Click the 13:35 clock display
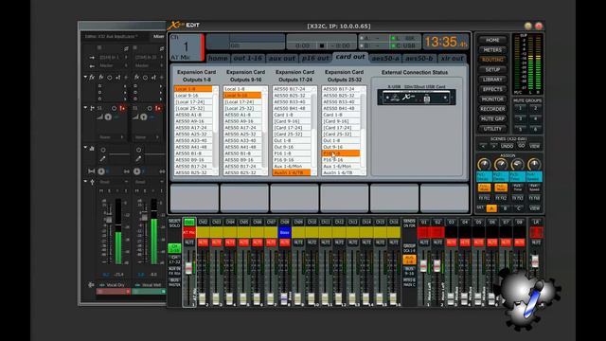The height and width of the screenshot is (341, 606). pos(446,42)
